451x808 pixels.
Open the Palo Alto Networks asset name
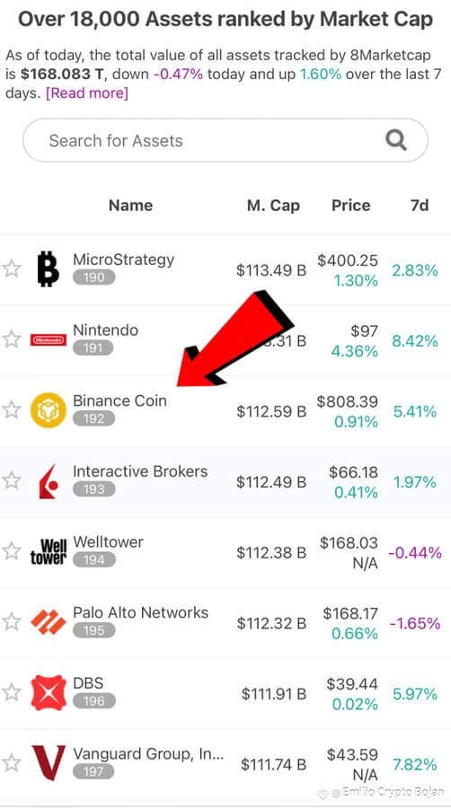coord(141,612)
